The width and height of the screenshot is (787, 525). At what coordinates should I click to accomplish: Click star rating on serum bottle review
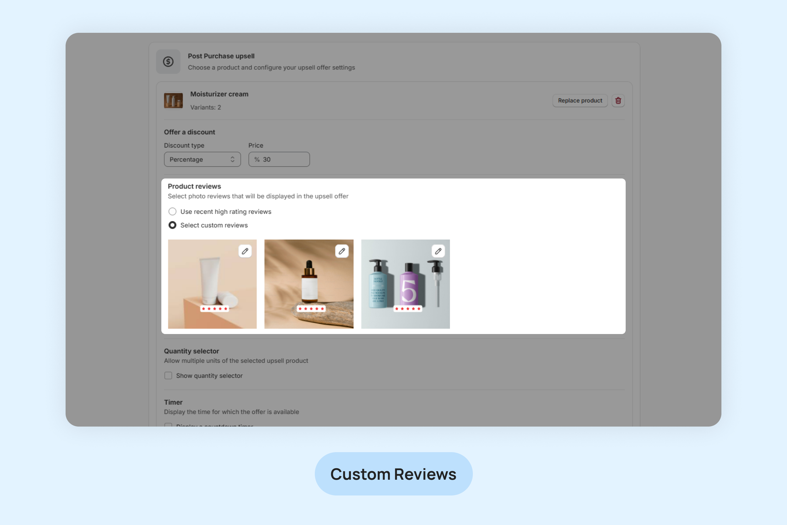[311, 309]
